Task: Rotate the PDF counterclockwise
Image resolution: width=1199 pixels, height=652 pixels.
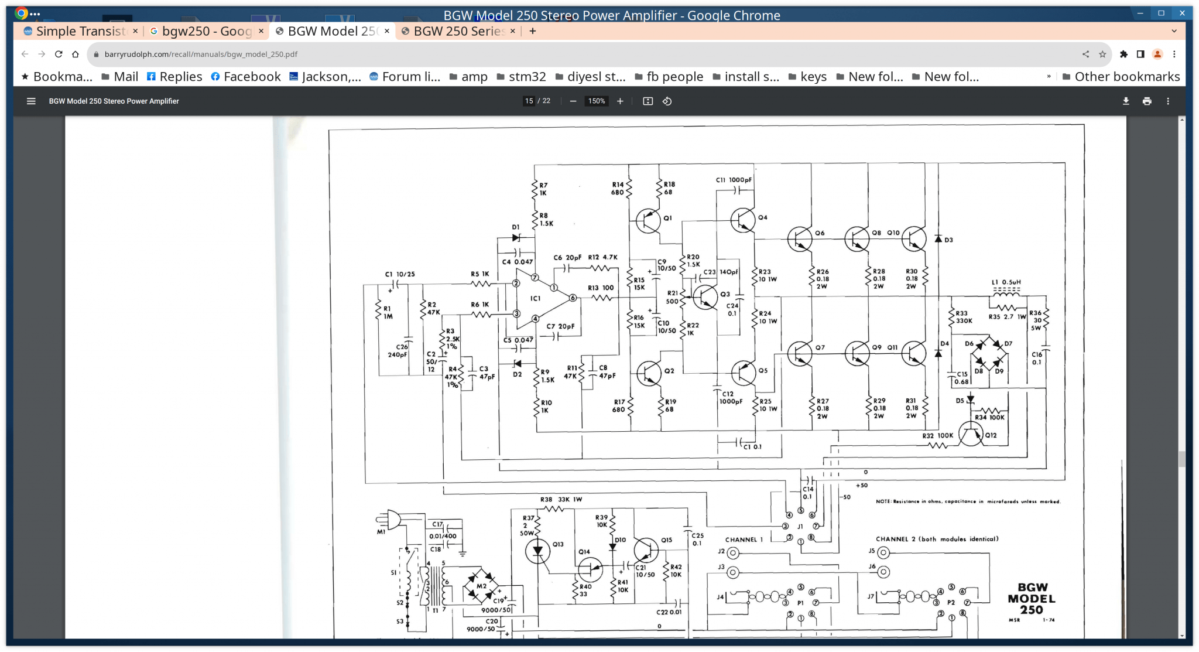Action: coord(667,101)
